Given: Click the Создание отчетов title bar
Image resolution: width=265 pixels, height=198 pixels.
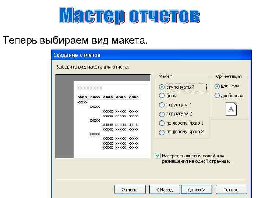Looking at the screenshot, I should [x=151, y=55].
